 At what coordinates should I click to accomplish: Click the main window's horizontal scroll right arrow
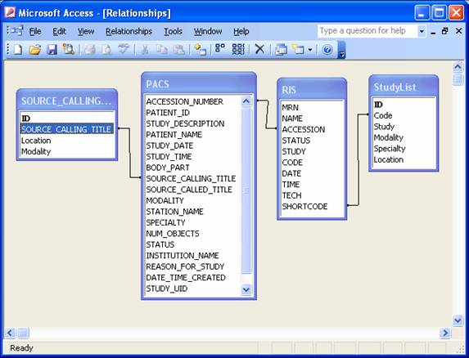click(445, 333)
